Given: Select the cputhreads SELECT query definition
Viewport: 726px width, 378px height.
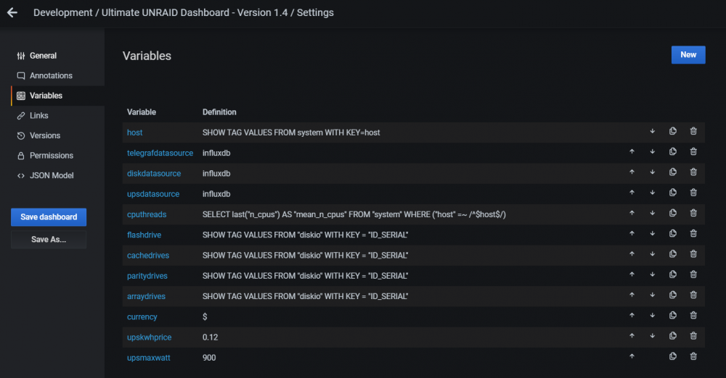Looking at the screenshot, I should click(354, 214).
